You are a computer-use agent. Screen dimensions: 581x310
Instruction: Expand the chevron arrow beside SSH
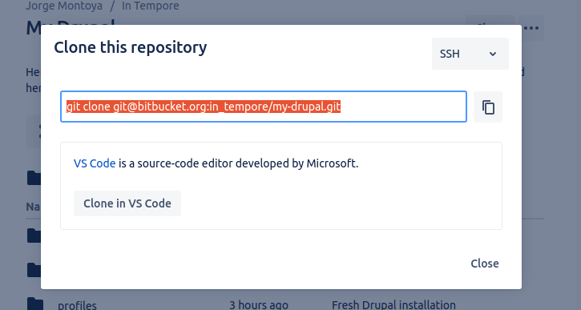point(492,54)
